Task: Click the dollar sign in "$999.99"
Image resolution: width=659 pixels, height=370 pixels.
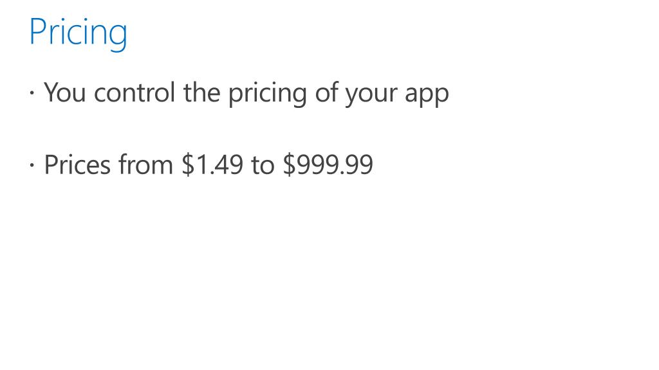Action: pos(289,164)
